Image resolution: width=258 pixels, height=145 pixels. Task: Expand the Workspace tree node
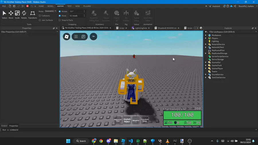click(x=206, y=35)
